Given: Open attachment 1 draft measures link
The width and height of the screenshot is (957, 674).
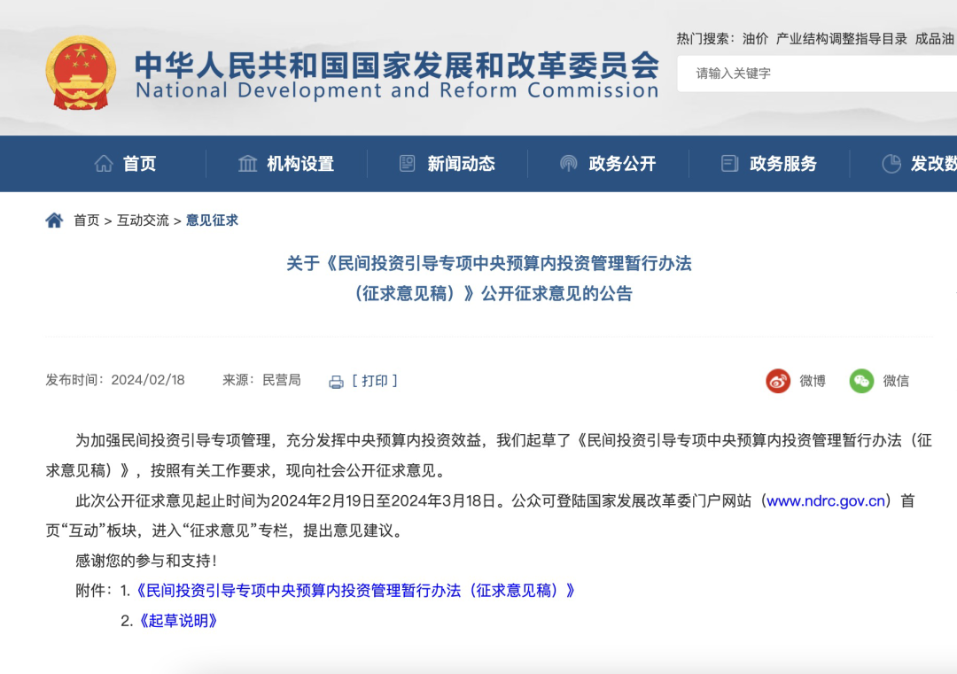Looking at the screenshot, I should tap(354, 591).
